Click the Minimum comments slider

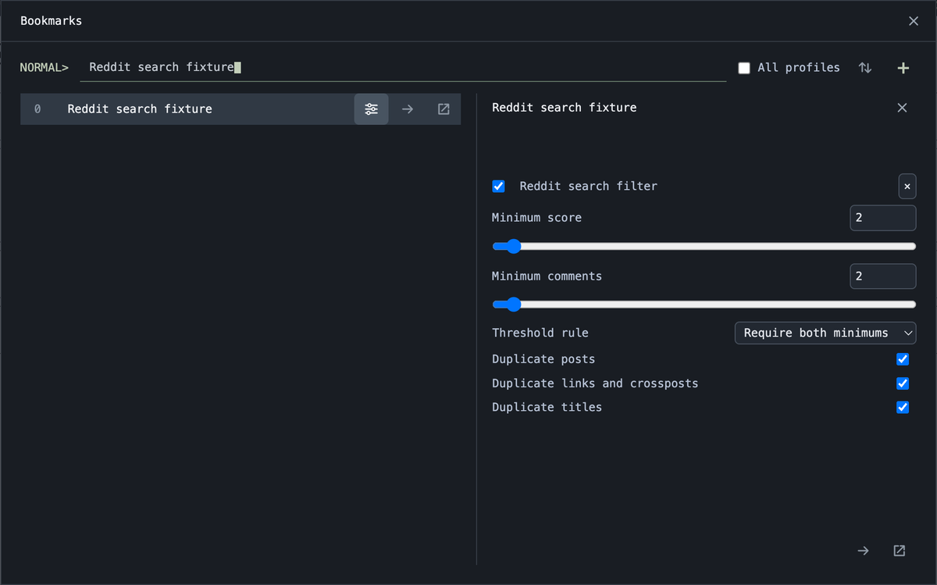pyautogui.click(x=704, y=305)
